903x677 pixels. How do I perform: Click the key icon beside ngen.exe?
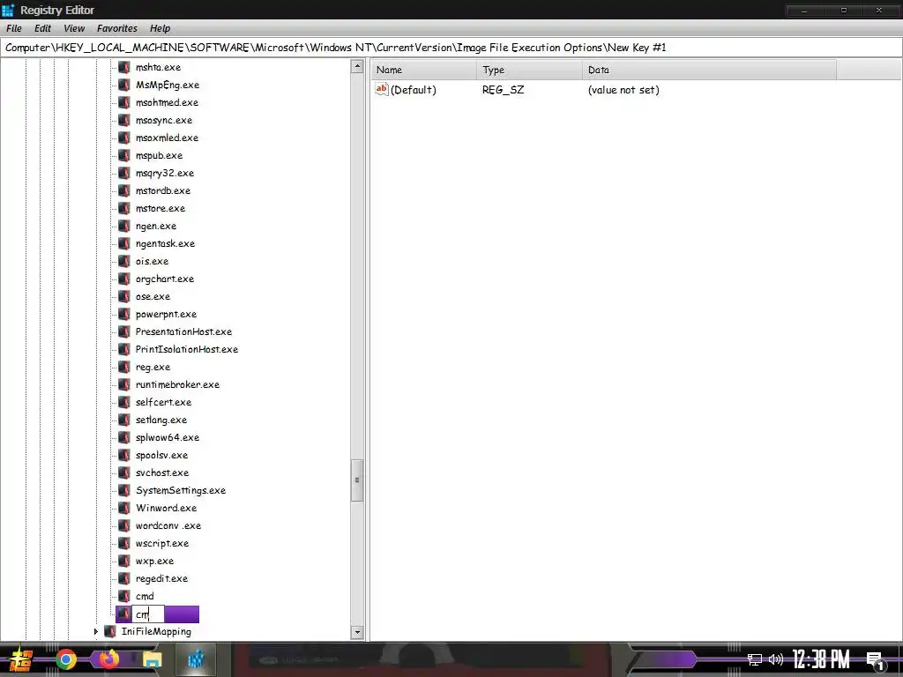point(123,227)
